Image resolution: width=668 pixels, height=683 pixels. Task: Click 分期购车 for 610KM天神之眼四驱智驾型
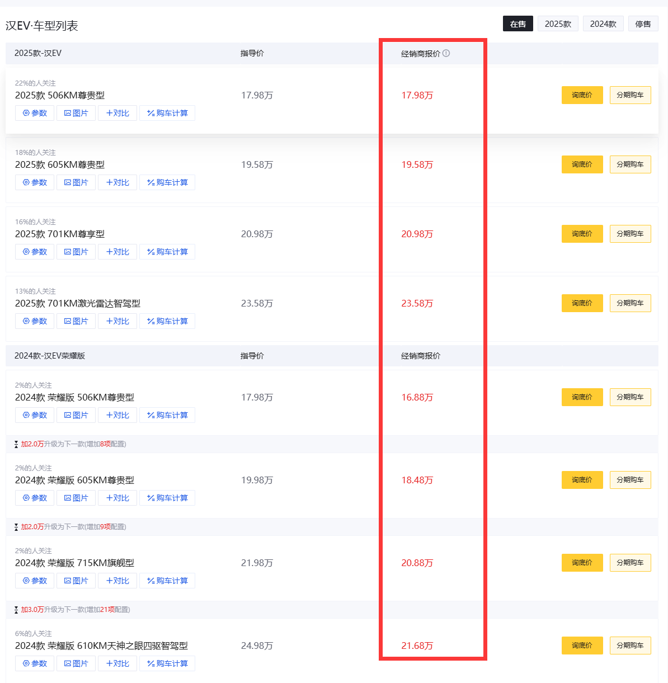pyautogui.click(x=630, y=646)
